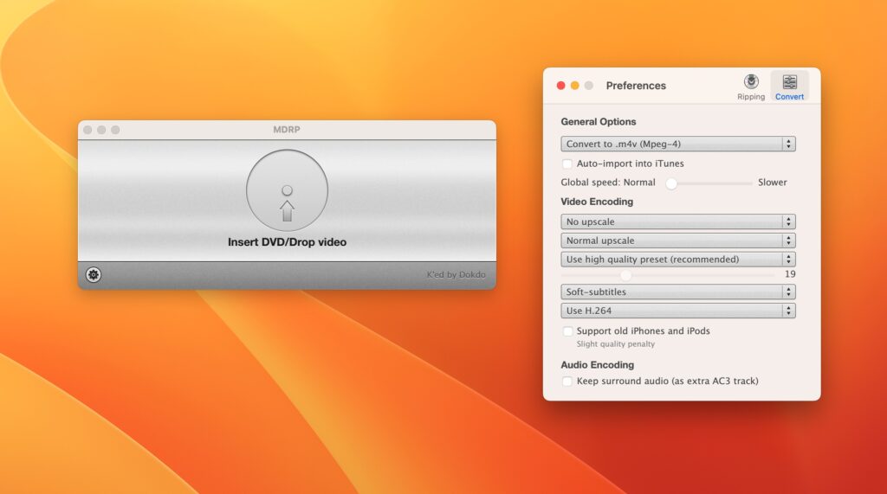Check Keep surround audio option
This screenshot has height=494, width=887.
(x=567, y=382)
